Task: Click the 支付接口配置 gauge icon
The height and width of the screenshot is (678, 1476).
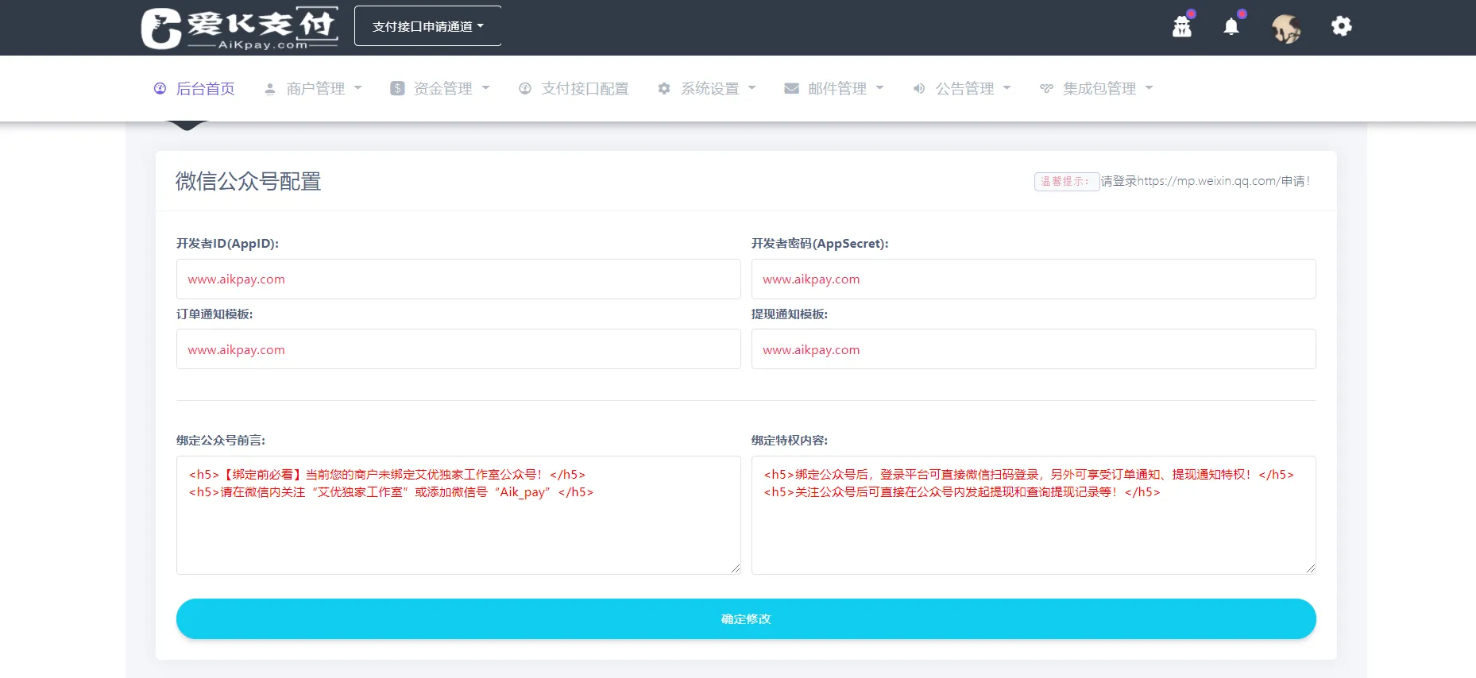Action: (x=525, y=88)
